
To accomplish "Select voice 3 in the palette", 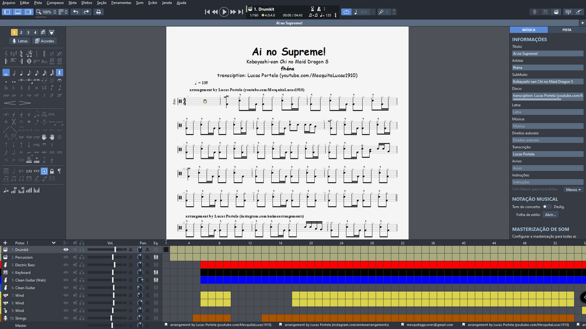I will coord(28,33).
